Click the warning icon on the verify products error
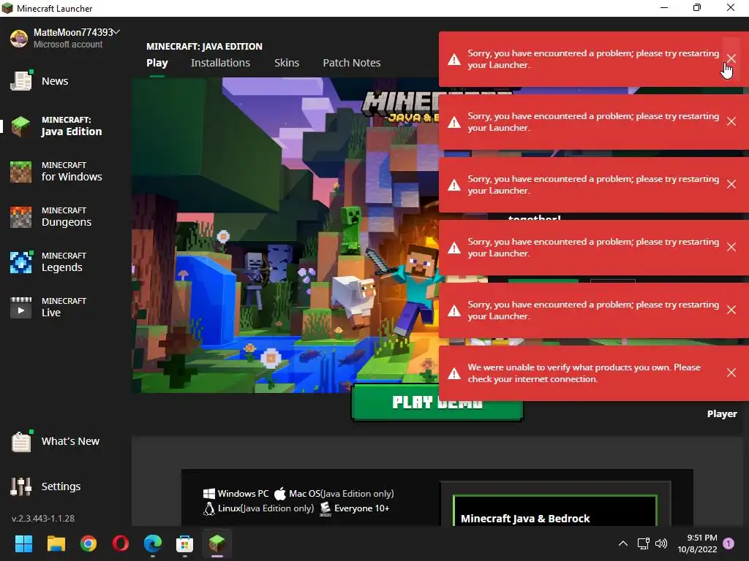 point(453,373)
